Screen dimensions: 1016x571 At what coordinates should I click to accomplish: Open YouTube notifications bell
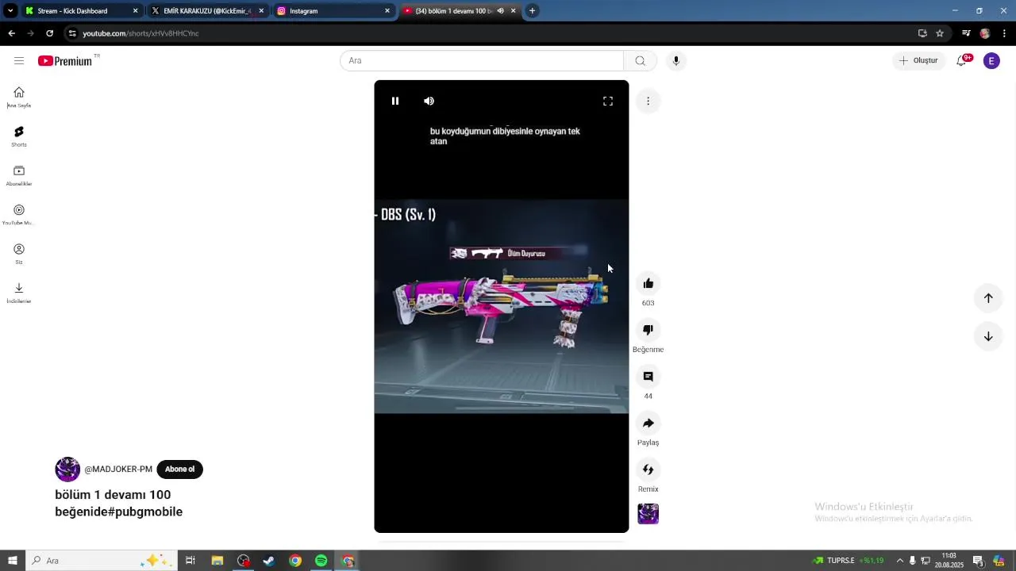(961, 60)
